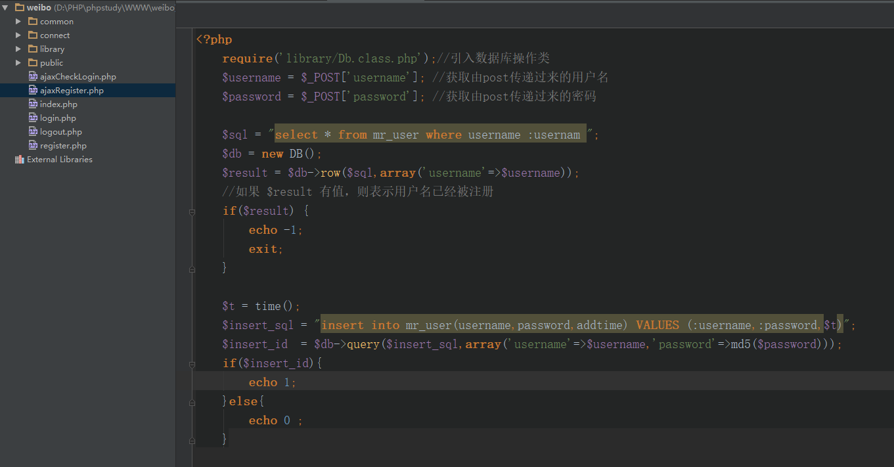Collapse the if($insert_id) block fold marker
The image size is (894, 467).
point(192,364)
